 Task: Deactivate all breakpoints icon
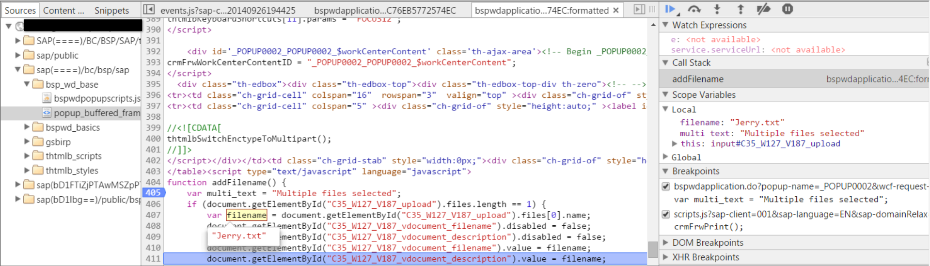click(763, 9)
